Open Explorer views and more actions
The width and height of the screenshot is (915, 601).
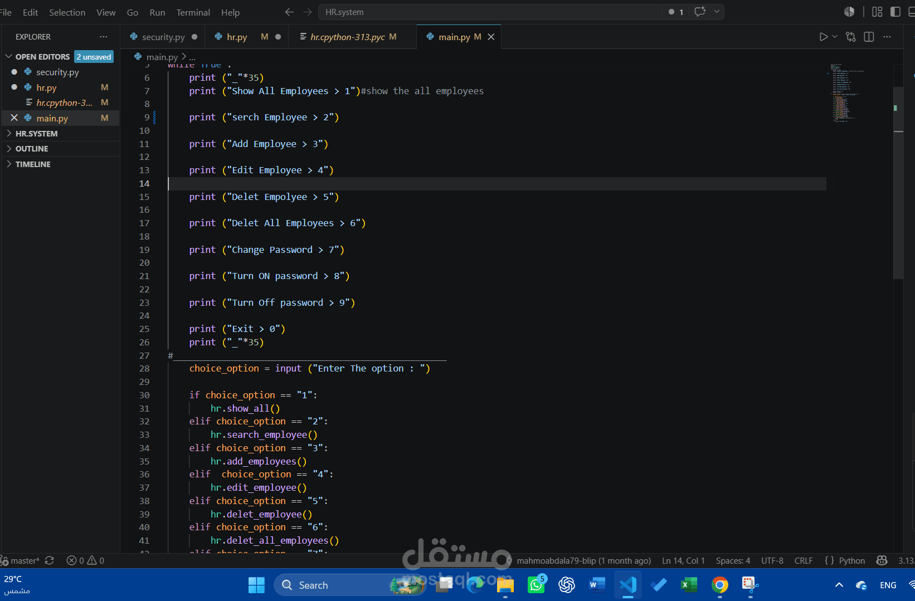104,37
